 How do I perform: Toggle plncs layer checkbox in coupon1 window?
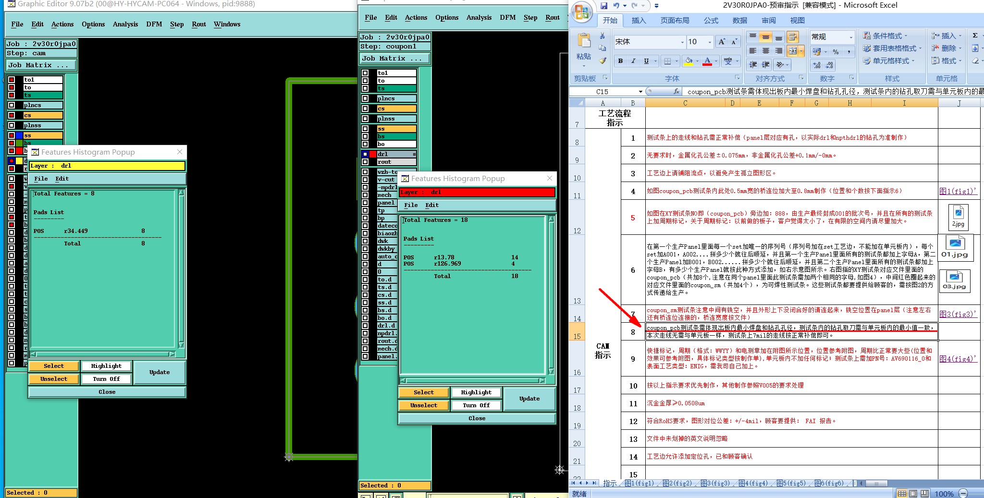pos(365,98)
